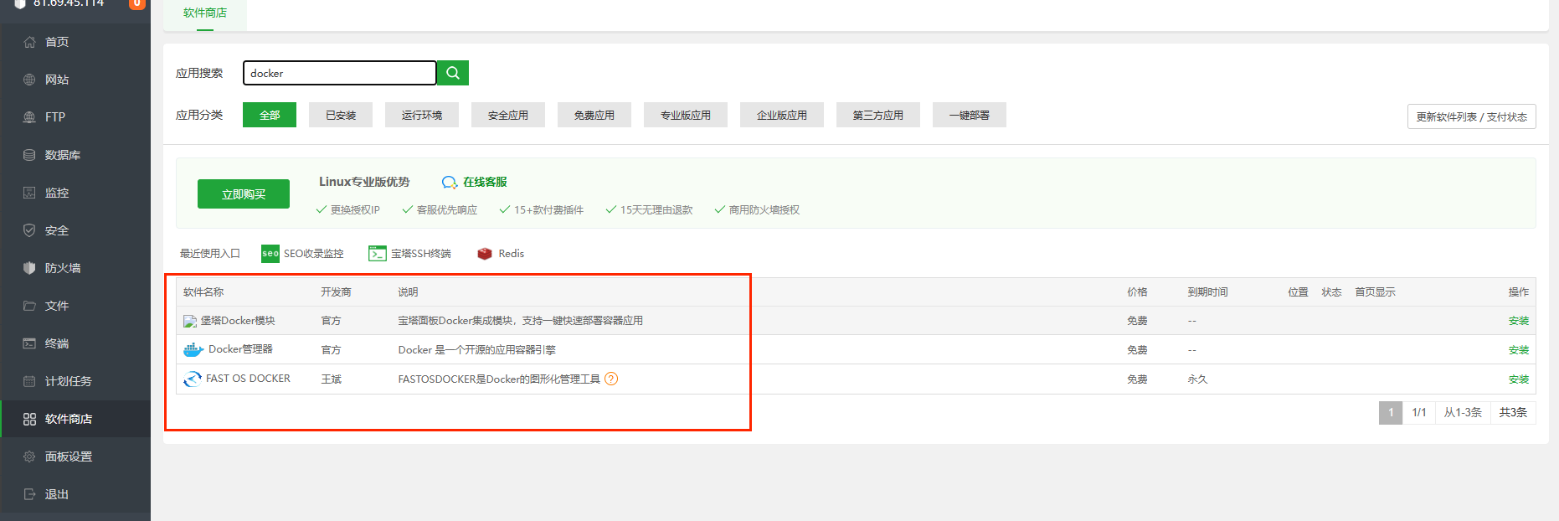Click the Docker管理器 software name
The image size is (1559, 521).
[x=240, y=349]
